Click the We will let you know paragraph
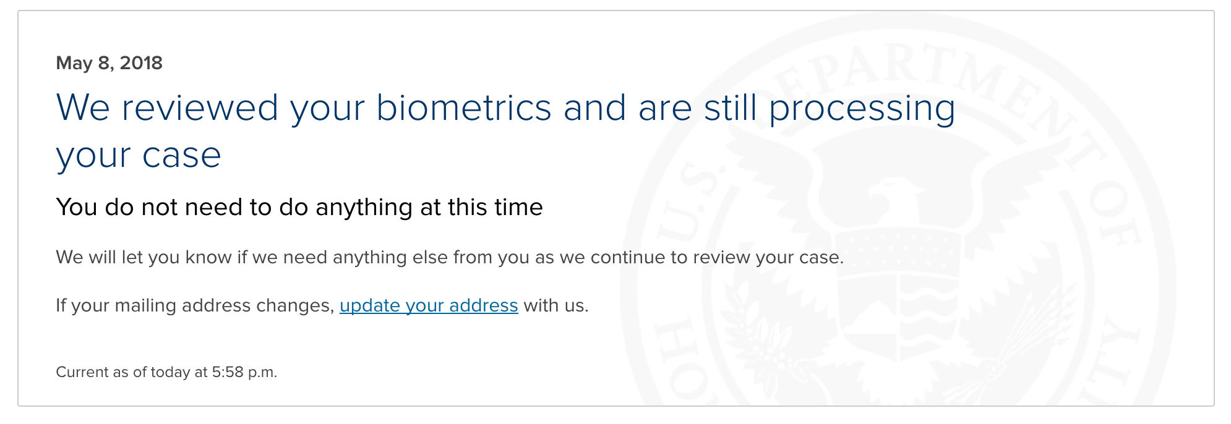 coord(450,257)
